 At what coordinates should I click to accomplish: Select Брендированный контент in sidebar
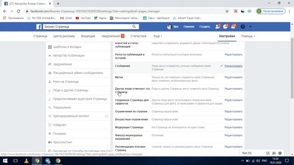tap(78, 116)
